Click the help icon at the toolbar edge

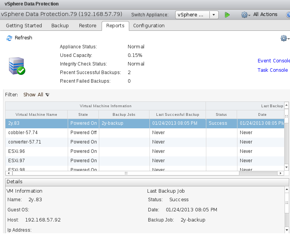pos(288,15)
